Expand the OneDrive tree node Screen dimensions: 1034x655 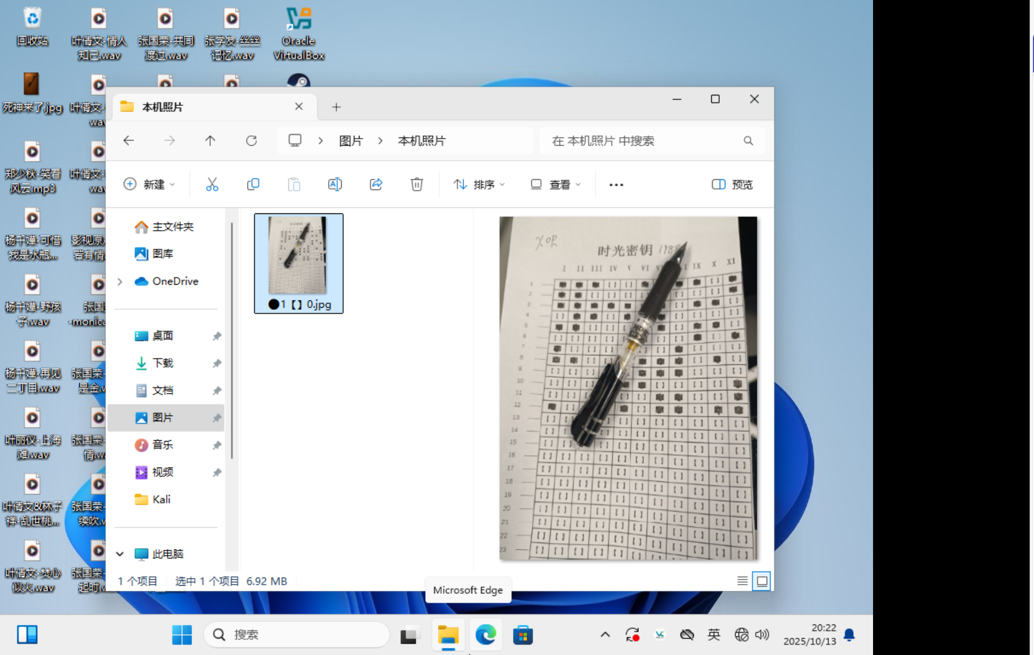point(120,281)
